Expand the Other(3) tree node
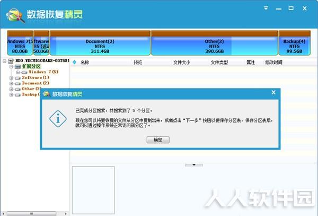This screenshot has height=216, width=318. (11, 89)
